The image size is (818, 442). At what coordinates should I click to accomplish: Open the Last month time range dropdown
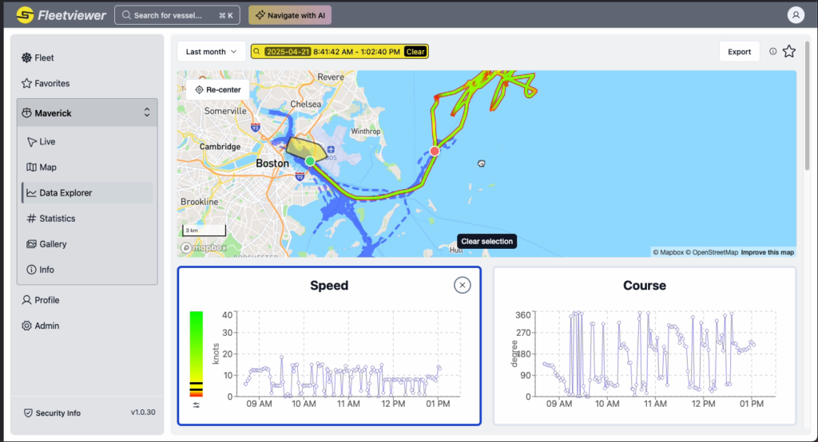(211, 52)
